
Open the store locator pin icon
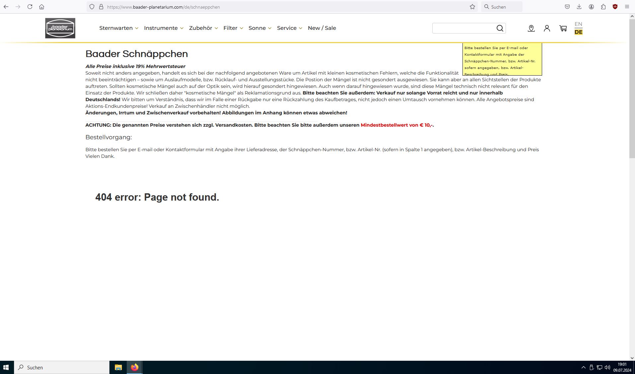[x=531, y=29]
